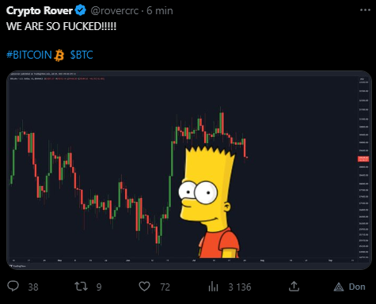Image resolution: width=376 pixels, height=304 pixels.
Task: Like the tweet with heart icon
Action: point(144,287)
